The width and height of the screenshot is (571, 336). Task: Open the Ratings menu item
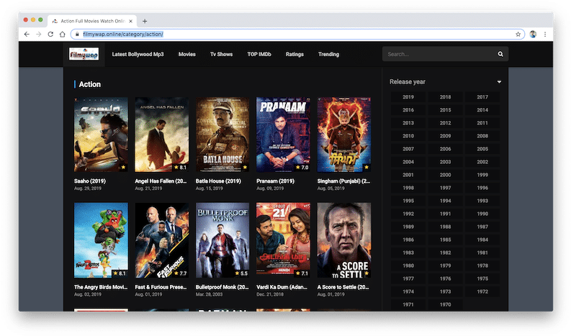(295, 54)
